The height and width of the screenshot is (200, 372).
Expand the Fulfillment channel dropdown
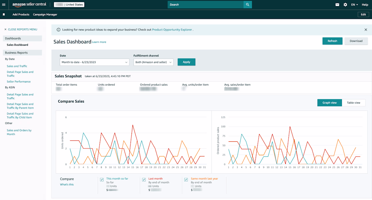coord(153,62)
